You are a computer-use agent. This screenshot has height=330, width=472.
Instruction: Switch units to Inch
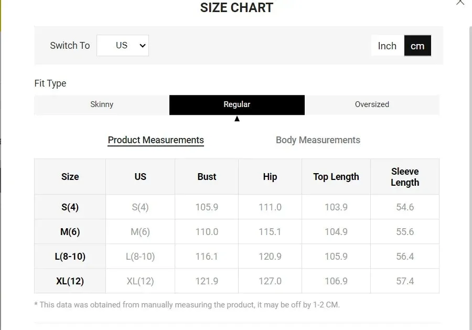click(x=387, y=46)
